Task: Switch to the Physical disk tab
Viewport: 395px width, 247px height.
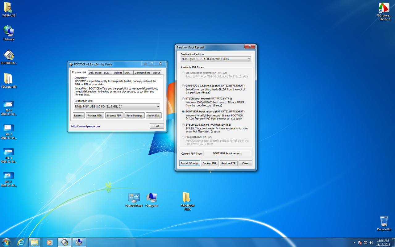Action: pos(79,72)
